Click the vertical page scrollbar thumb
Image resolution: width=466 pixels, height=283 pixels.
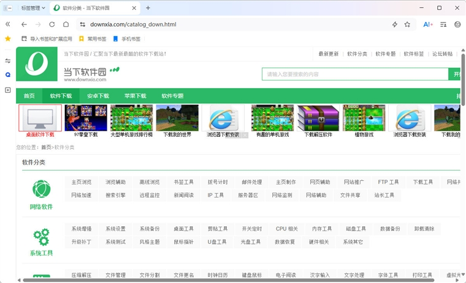pyautogui.click(x=463, y=79)
